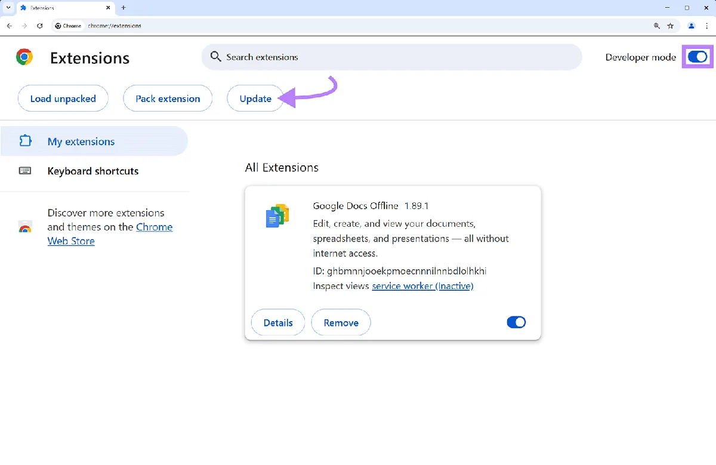716x465 pixels.
Task: Open the tab search dropdown arrow
Action: tap(8, 8)
